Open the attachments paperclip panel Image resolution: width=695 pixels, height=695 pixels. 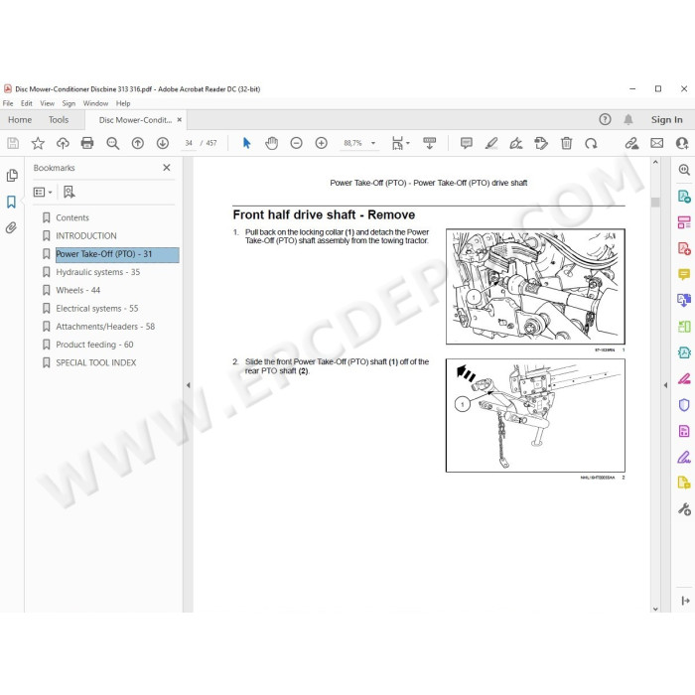11,227
